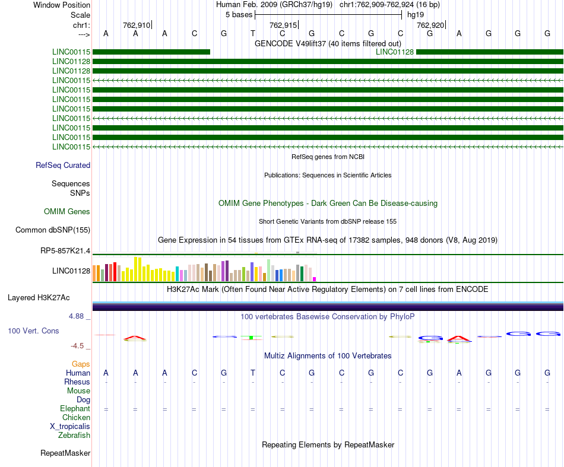Click the X_tropicalis species label
Screen dimensions: 564x467
pos(70,427)
